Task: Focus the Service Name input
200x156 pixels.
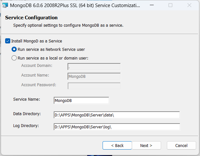Action: pyautogui.click(x=81, y=100)
